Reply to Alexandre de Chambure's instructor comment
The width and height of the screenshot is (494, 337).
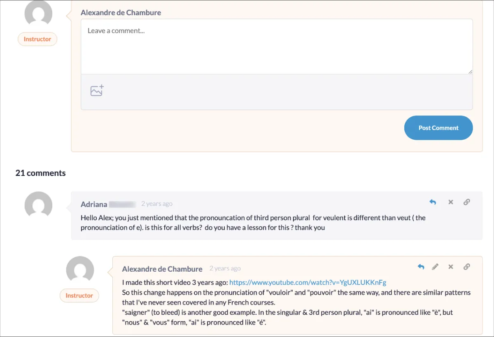(421, 267)
